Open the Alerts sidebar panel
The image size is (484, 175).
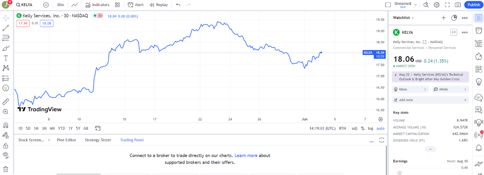478,31
